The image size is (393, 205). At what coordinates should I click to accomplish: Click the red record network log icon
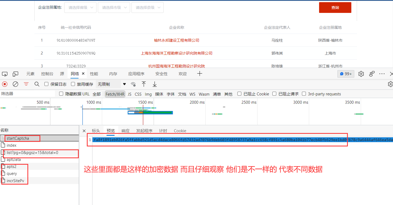point(5,84)
